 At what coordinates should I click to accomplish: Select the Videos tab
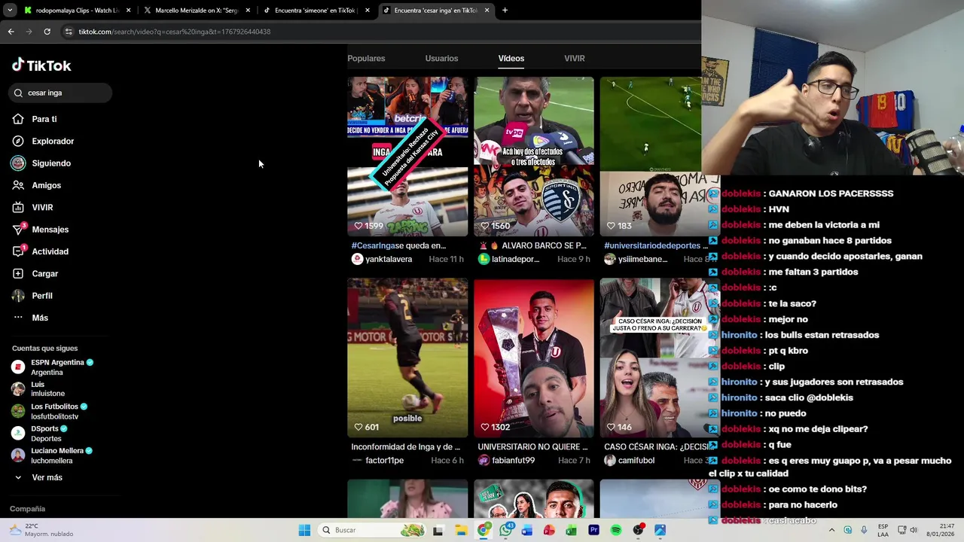511,58
